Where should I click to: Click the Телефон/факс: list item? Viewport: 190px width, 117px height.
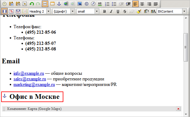point(27,27)
